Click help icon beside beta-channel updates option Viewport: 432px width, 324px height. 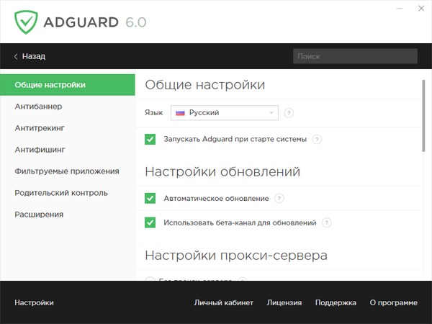pyautogui.click(x=327, y=222)
